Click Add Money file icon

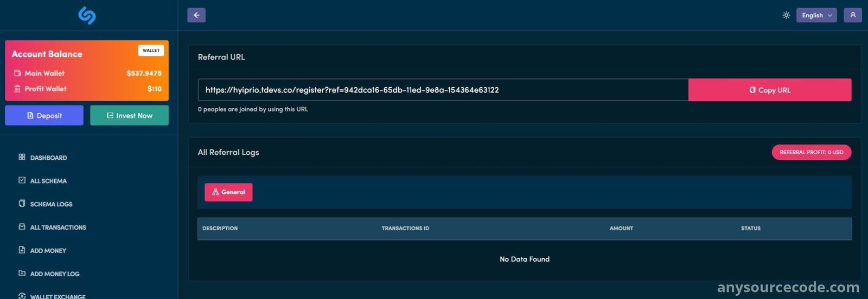click(22, 250)
